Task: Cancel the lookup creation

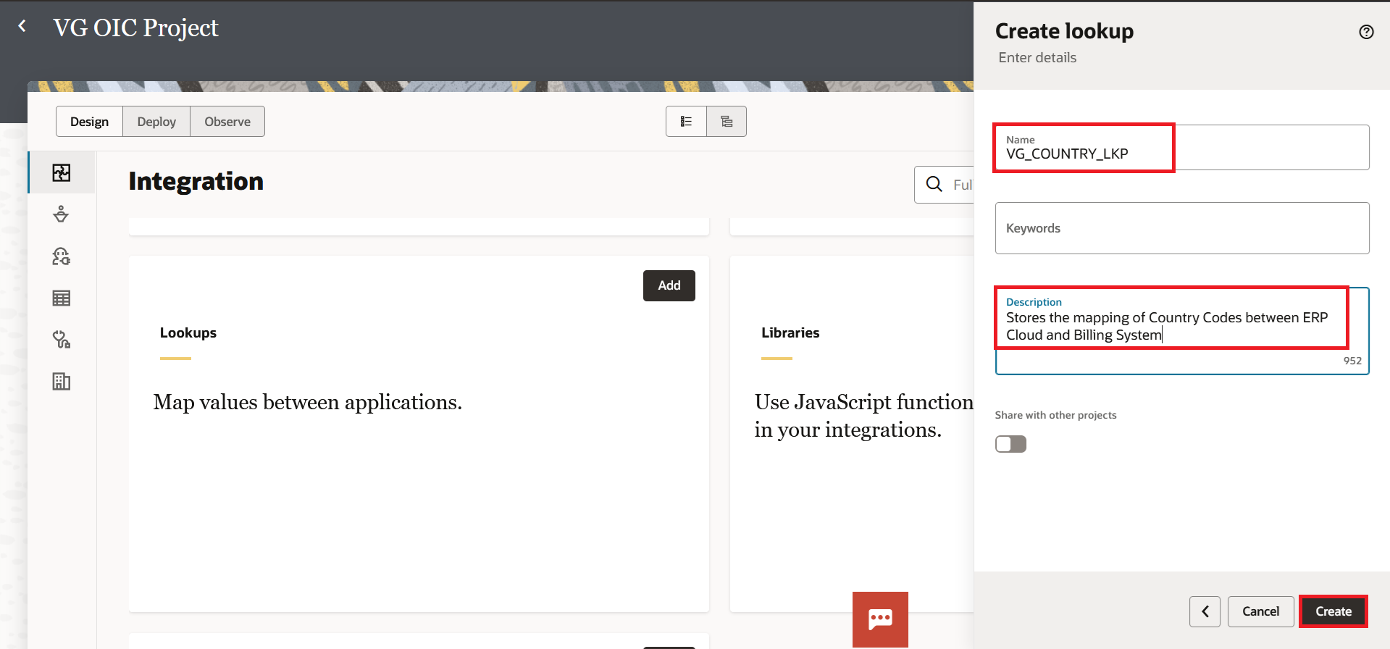Action: point(1260,611)
